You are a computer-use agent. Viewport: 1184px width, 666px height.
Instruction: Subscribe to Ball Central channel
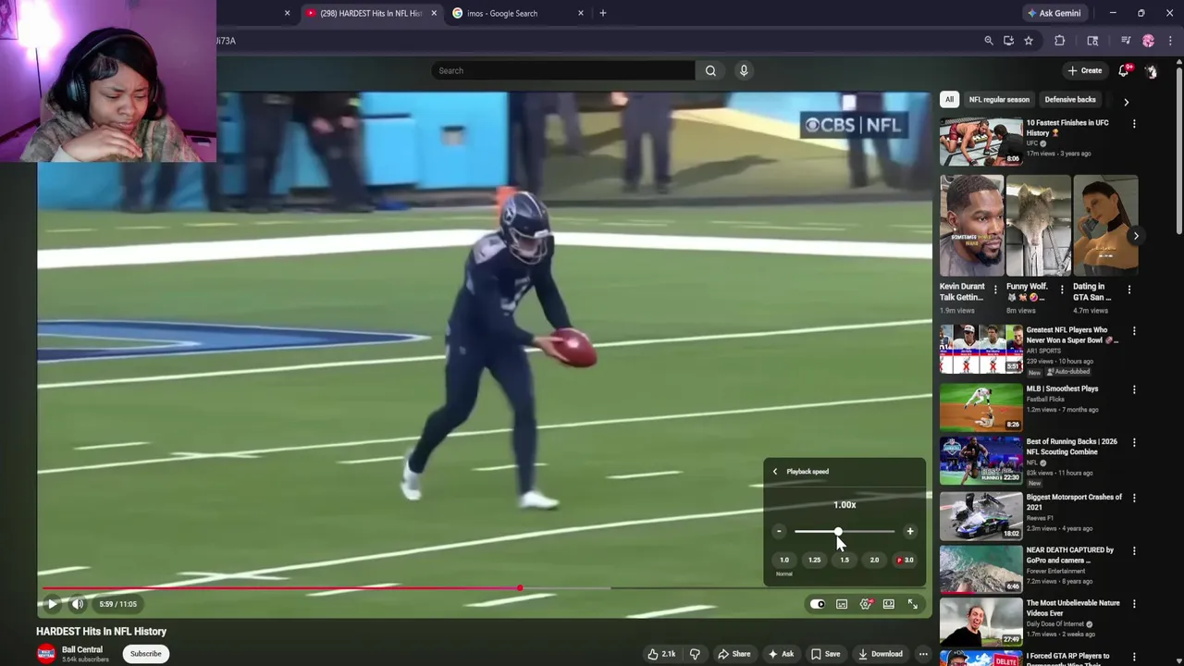(145, 654)
